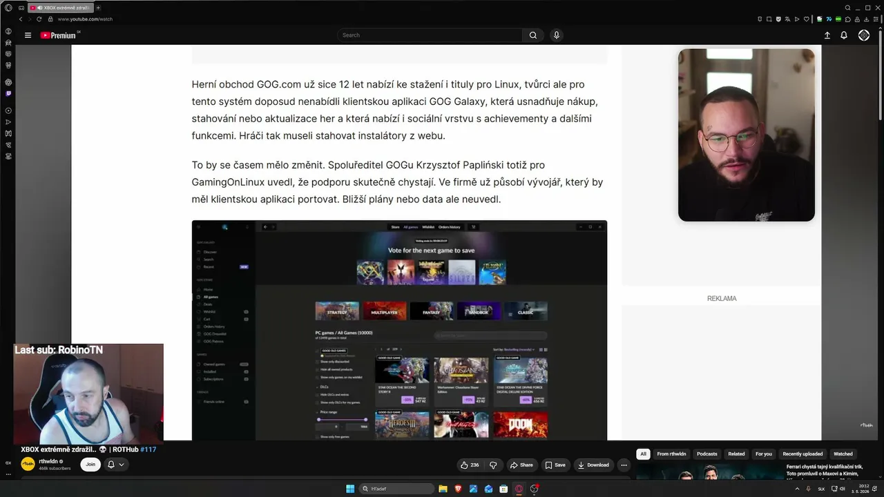Open the rthwldn channel name link
Screen dimensions: 884x497
click(x=48, y=461)
